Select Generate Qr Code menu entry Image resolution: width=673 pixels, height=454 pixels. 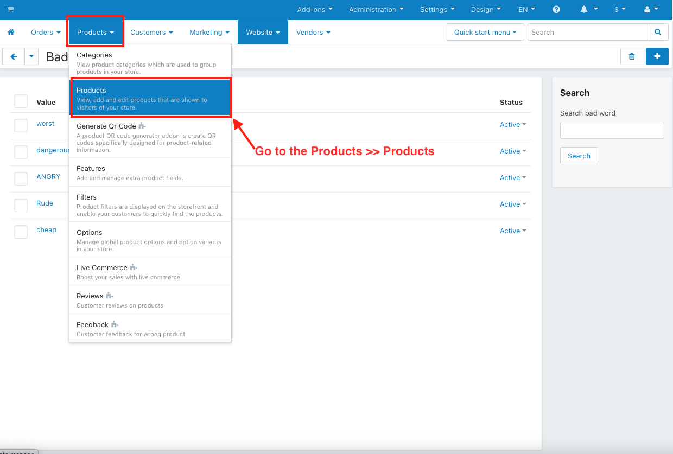(150, 138)
